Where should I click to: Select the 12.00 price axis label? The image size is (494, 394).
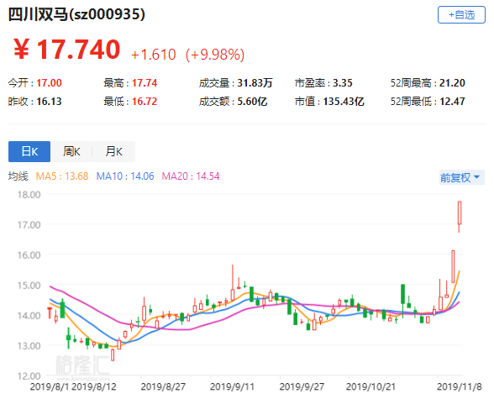[x=29, y=376]
